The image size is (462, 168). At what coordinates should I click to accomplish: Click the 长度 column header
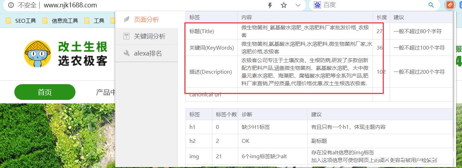point(382,17)
